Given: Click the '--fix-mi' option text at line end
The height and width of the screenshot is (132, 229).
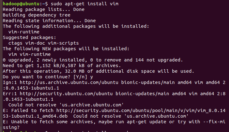Looking at the screenshot, I should tap(214, 122).
